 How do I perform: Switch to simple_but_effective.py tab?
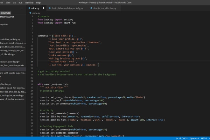click(x=105, y=8)
